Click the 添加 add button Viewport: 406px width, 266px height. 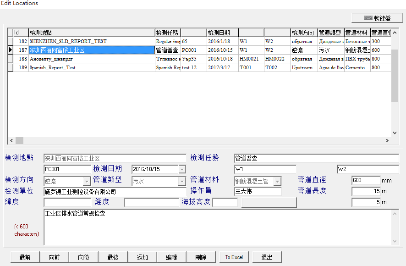(x=142, y=257)
